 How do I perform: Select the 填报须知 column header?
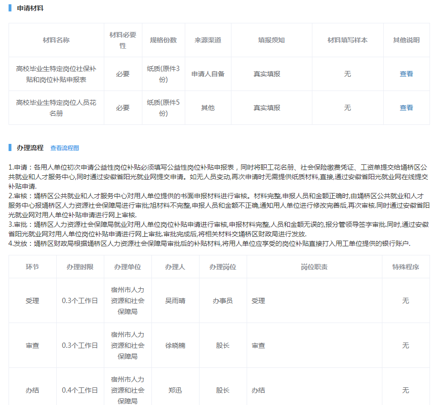pyautogui.click(x=271, y=40)
